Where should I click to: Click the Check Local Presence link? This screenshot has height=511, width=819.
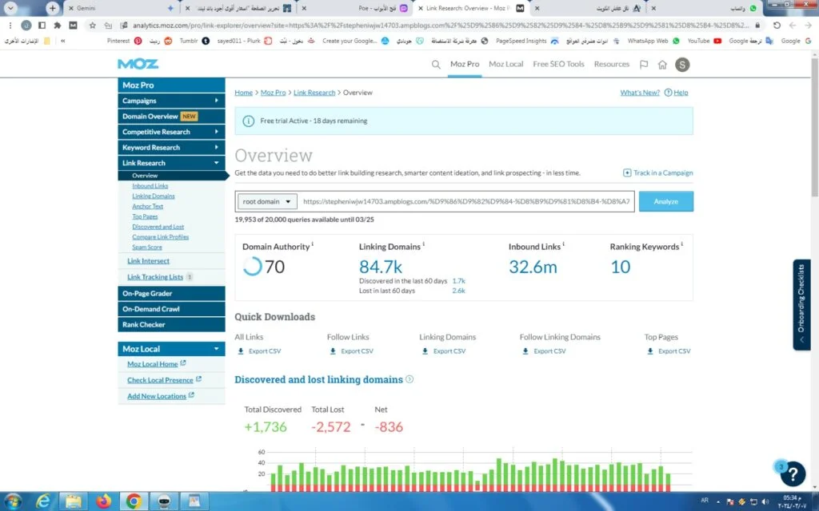pyautogui.click(x=160, y=380)
